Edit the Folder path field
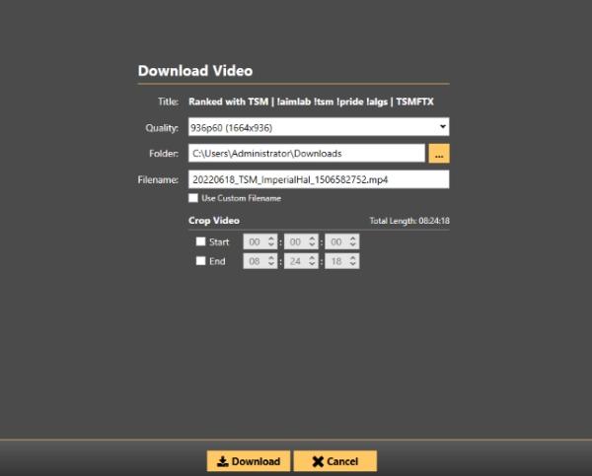This screenshot has height=476, width=592. [307, 153]
